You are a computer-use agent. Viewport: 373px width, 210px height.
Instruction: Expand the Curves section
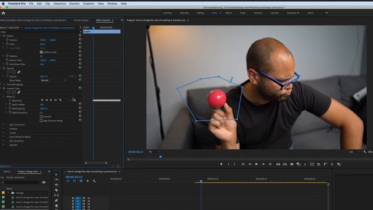tap(3, 133)
